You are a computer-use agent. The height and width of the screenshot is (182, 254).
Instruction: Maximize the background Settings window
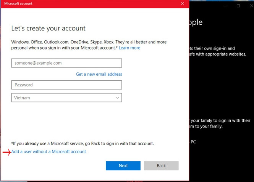coord(238,6)
